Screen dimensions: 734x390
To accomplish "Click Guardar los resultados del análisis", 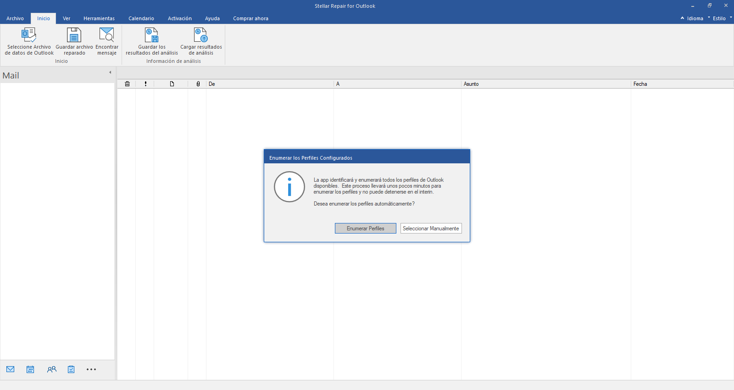I will pyautogui.click(x=152, y=41).
